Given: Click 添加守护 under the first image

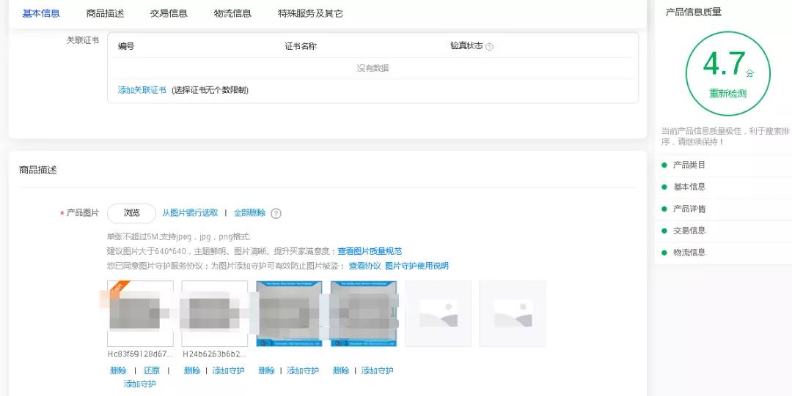Looking at the screenshot, I should [x=140, y=384].
